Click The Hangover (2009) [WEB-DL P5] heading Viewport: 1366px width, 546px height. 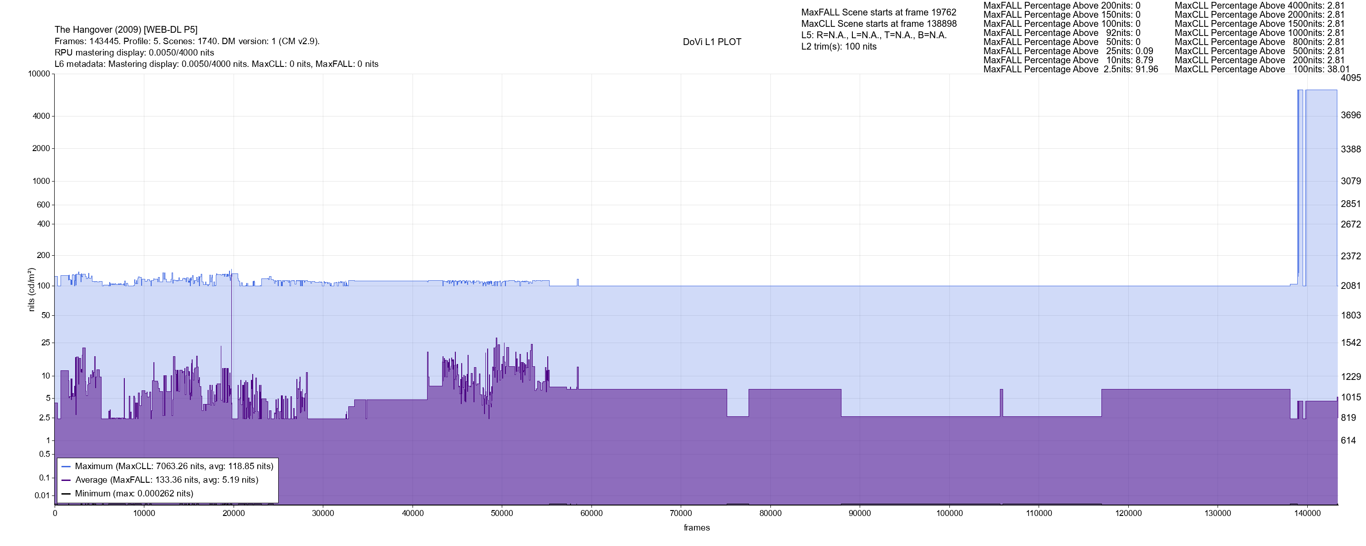coord(126,30)
